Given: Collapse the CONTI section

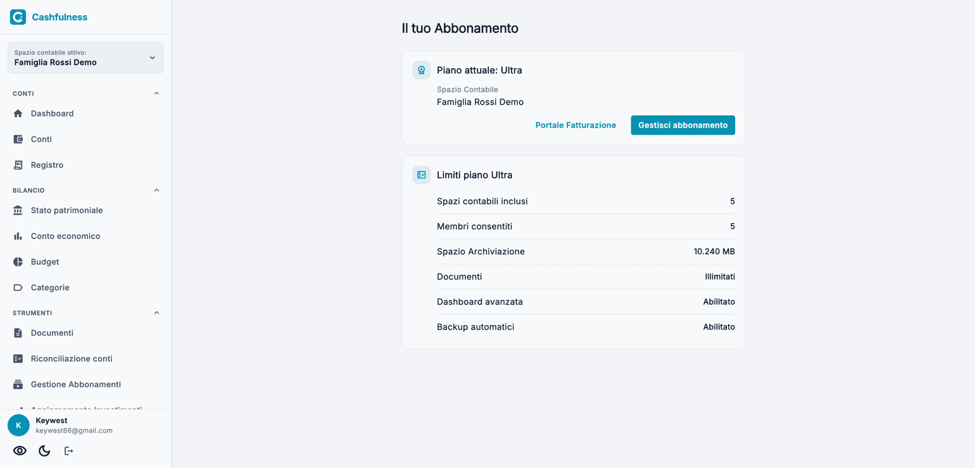Looking at the screenshot, I should click(x=156, y=94).
